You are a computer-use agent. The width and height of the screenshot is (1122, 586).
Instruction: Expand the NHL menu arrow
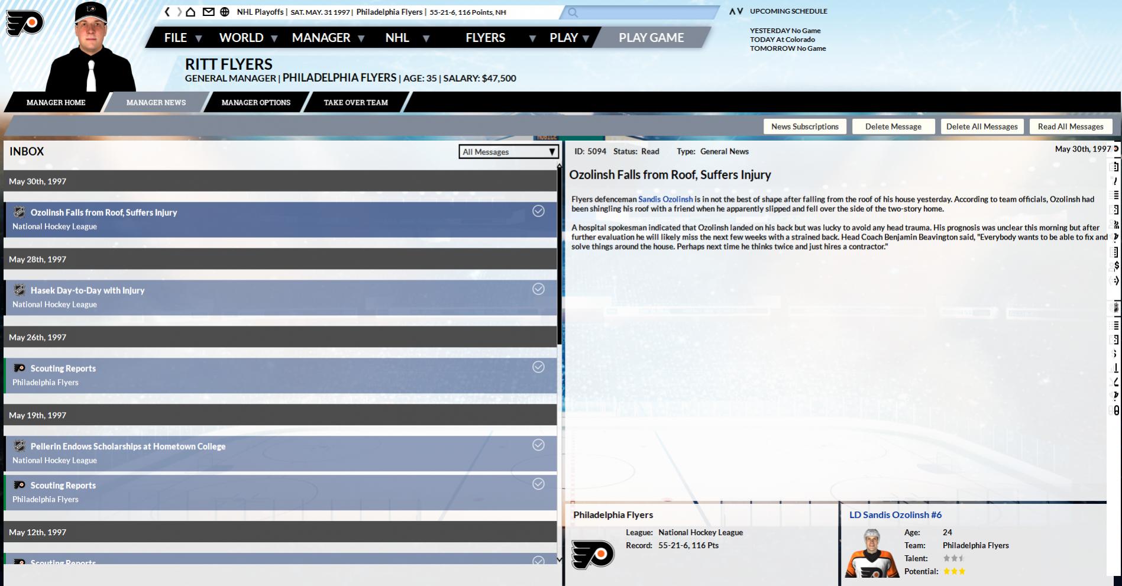point(425,38)
